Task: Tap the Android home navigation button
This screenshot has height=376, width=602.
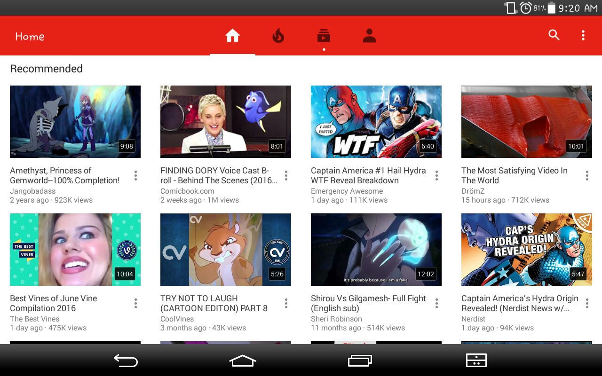Action: (x=243, y=360)
